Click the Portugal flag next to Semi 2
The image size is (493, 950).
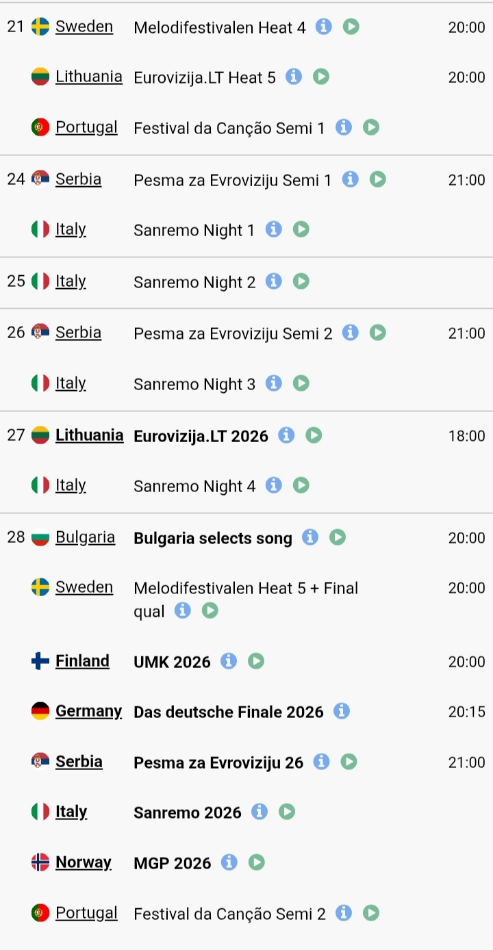click(40, 912)
